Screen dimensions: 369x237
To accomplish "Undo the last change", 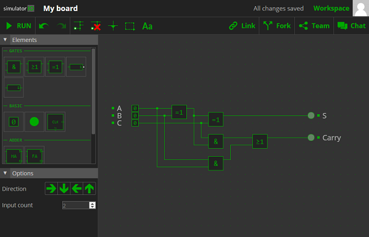I will click(44, 26).
